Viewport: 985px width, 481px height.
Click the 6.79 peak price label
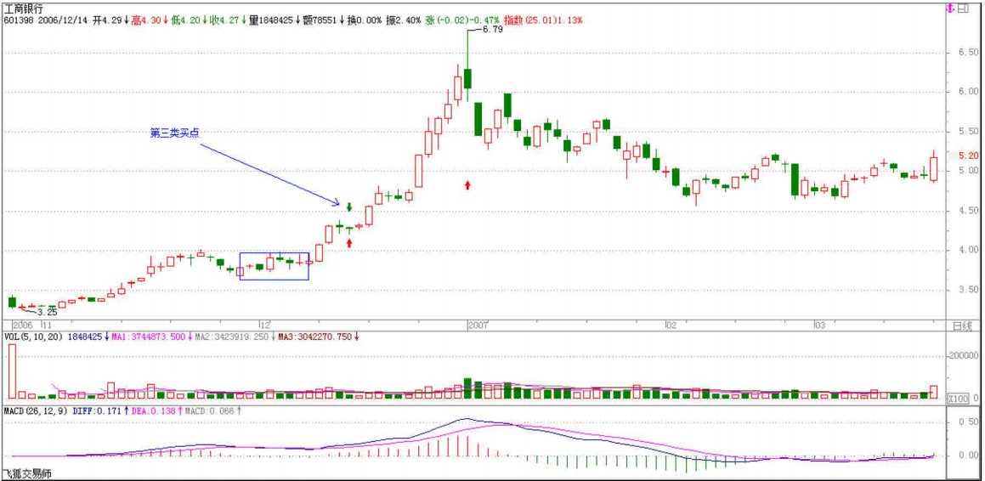492,29
